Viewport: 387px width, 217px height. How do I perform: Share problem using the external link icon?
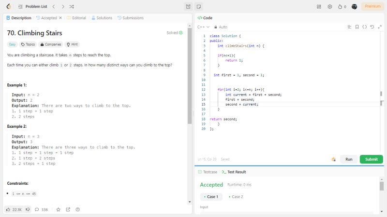[x=68, y=209]
